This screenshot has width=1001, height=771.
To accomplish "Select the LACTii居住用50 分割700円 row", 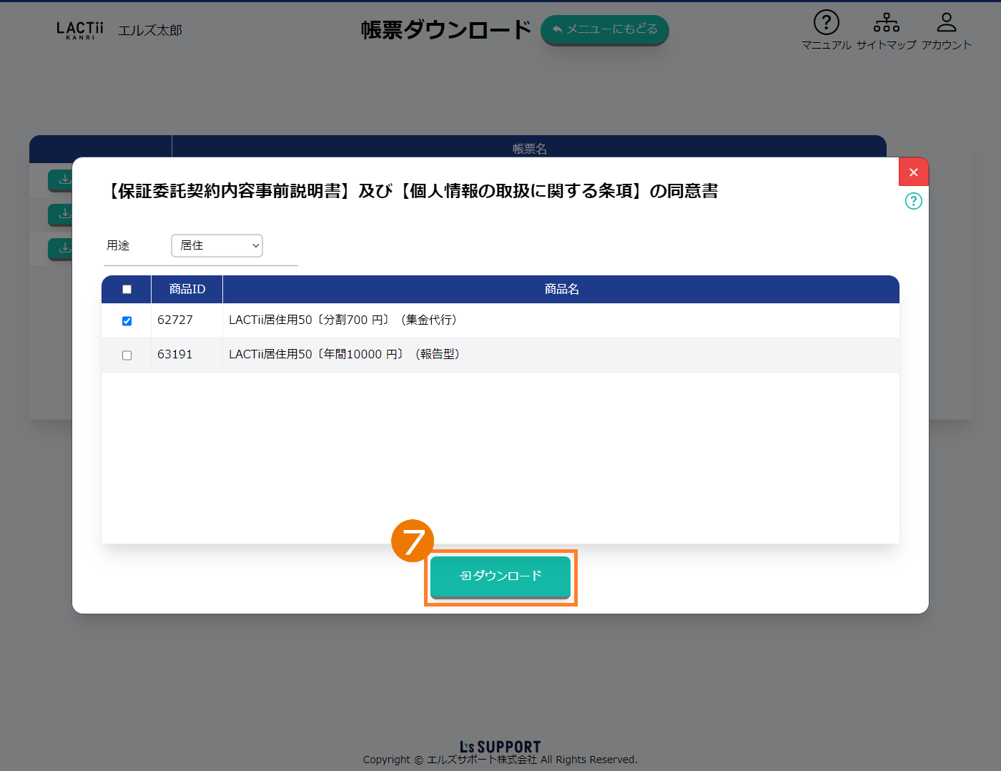I will point(343,320).
